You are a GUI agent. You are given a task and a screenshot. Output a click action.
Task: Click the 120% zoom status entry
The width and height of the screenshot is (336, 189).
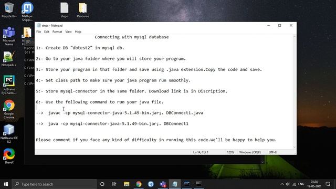[x=230, y=152]
